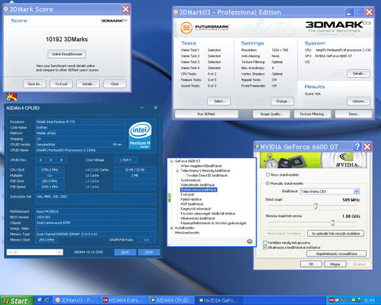The width and height of the screenshot is (381, 305).
Task: Click Details in the 3DMark Score window
Action: [x=88, y=84]
